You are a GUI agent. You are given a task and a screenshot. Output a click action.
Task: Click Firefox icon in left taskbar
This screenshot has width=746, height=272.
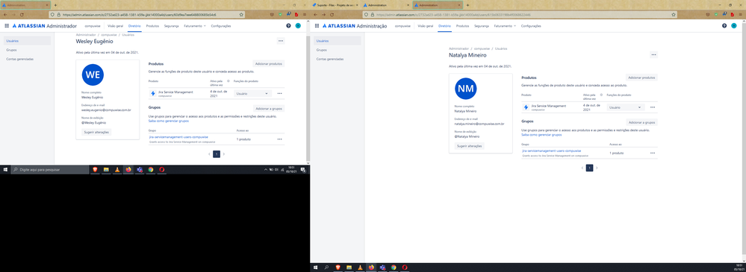click(128, 169)
